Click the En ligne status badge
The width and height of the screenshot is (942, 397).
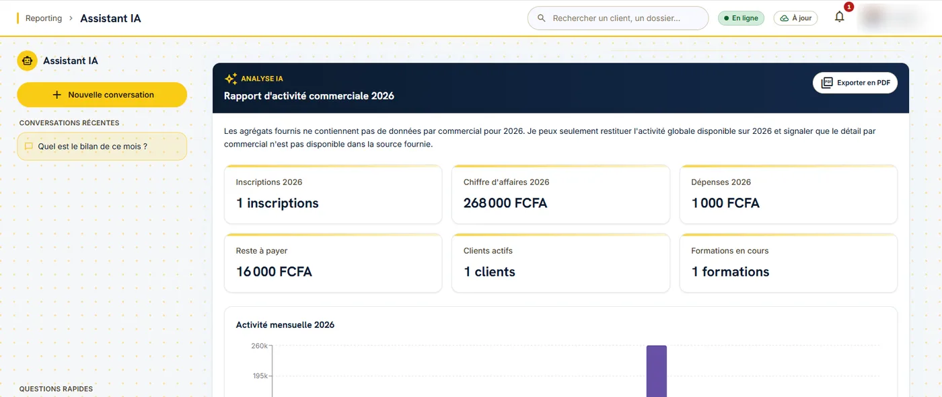tap(741, 18)
